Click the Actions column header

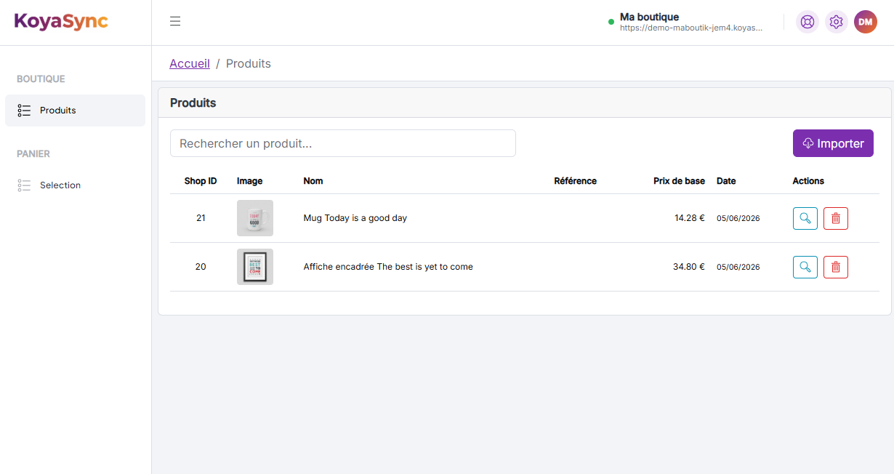point(808,181)
